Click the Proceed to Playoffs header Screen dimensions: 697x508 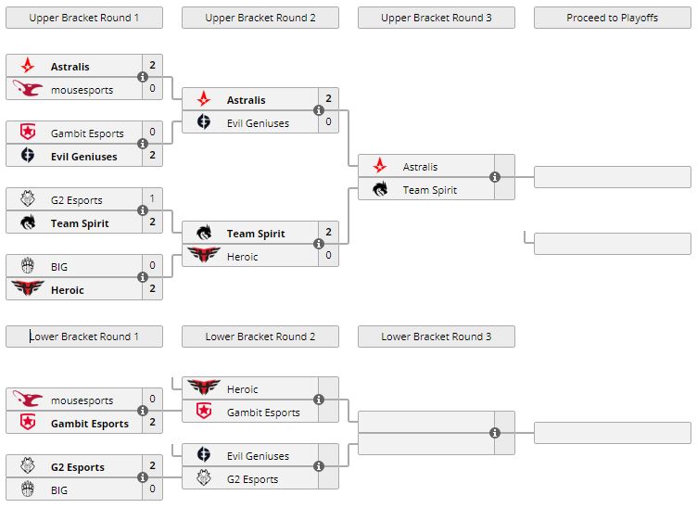pyautogui.click(x=612, y=18)
